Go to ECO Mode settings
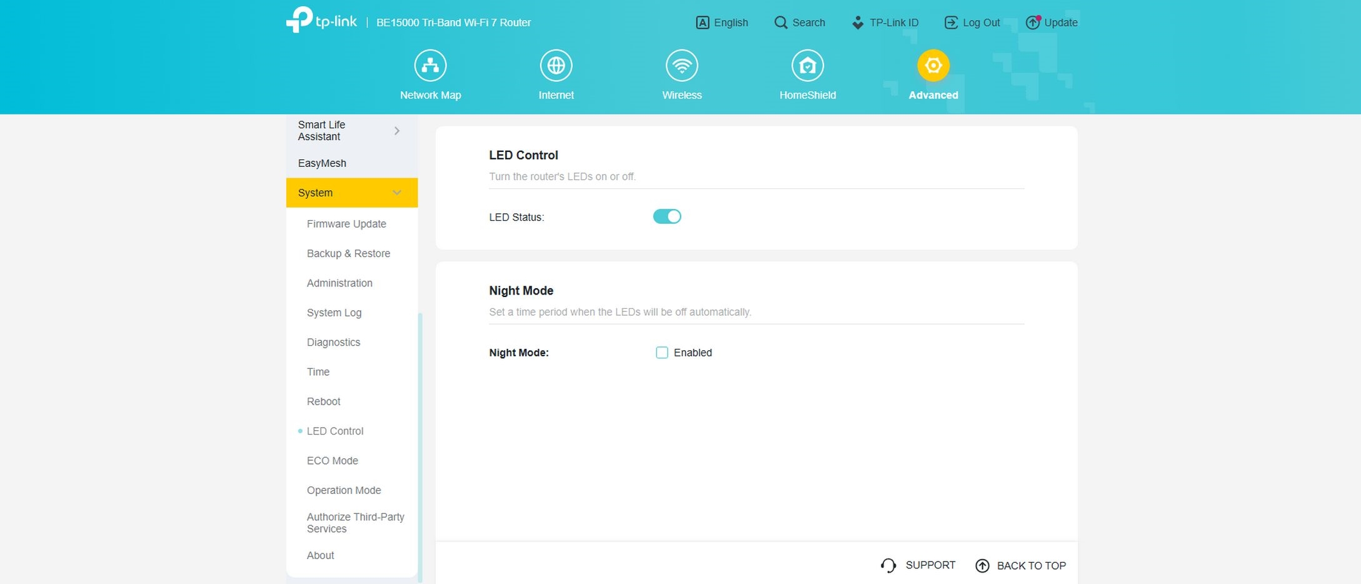This screenshot has width=1361, height=584. 332,461
